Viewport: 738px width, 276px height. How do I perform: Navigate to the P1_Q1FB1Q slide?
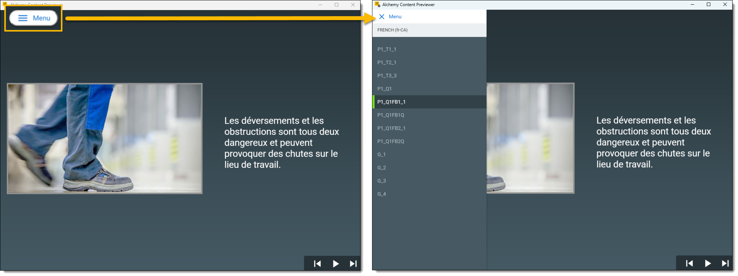click(x=391, y=115)
